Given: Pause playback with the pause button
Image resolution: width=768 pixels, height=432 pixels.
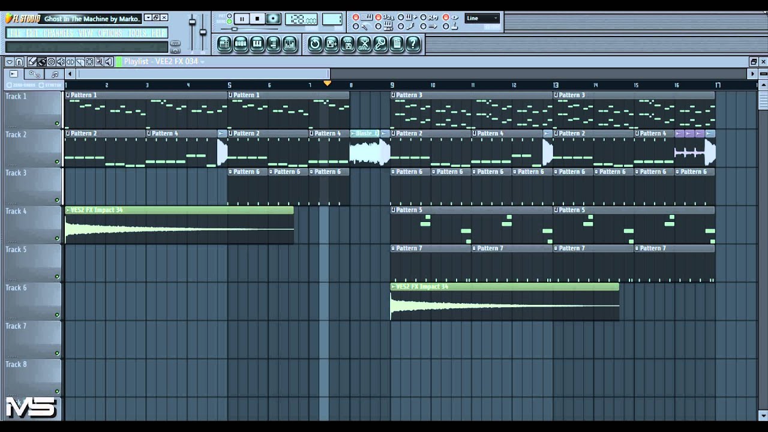Looking at the screenshot, I should (242, 18).
